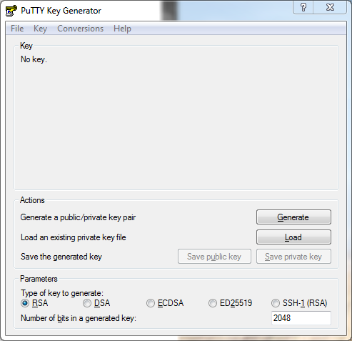Click the "No key." status text
This screenshot has height=341, width=352.
pyautogui.click(x=34, y=59)
